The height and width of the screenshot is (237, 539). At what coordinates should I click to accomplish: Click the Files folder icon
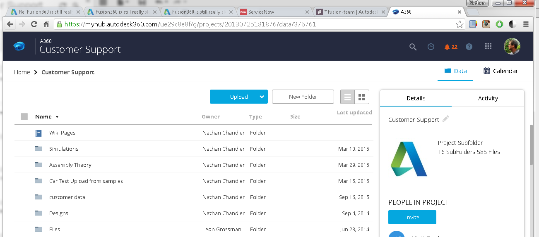tap(38, 229)
